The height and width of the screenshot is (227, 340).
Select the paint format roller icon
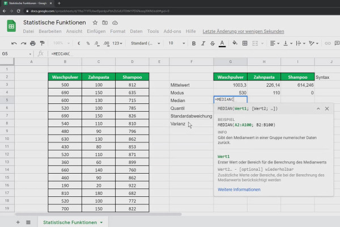(42, 44)
